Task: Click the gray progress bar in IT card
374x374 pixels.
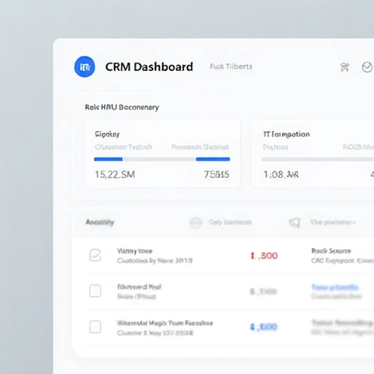Action: point(317,159)
